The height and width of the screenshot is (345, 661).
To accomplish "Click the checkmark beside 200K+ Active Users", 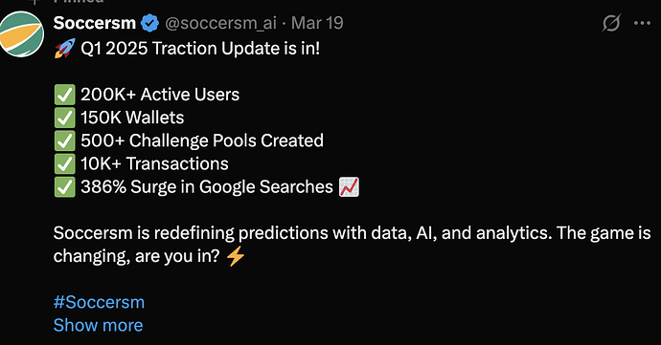I will coord(65,95).
